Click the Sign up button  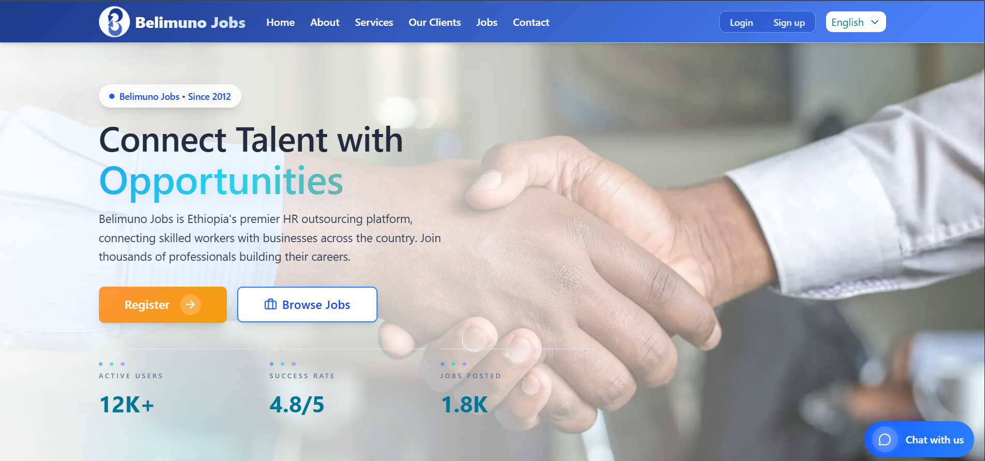pyautogui.click(x=789, y=22)
